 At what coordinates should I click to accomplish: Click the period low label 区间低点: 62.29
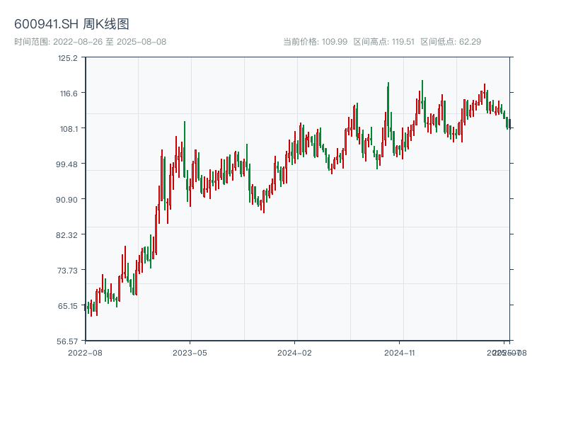tap(451, 42)
